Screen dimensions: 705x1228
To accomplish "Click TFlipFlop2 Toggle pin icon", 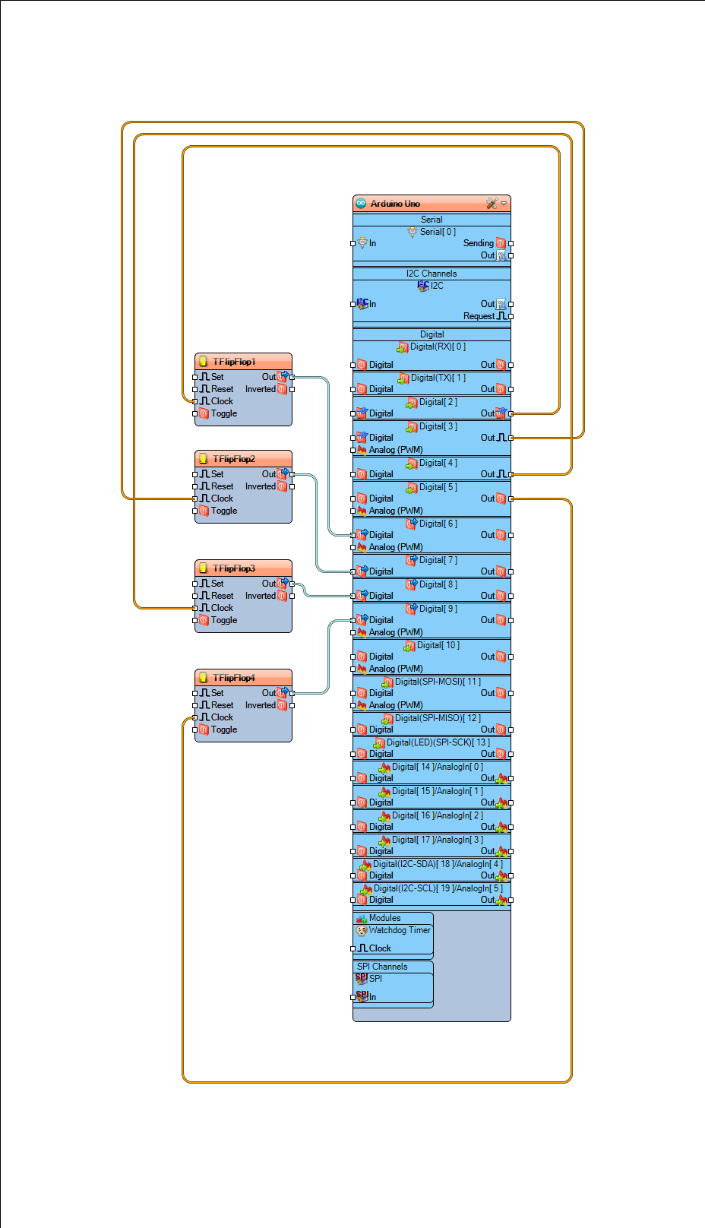I will coord(204,511).
